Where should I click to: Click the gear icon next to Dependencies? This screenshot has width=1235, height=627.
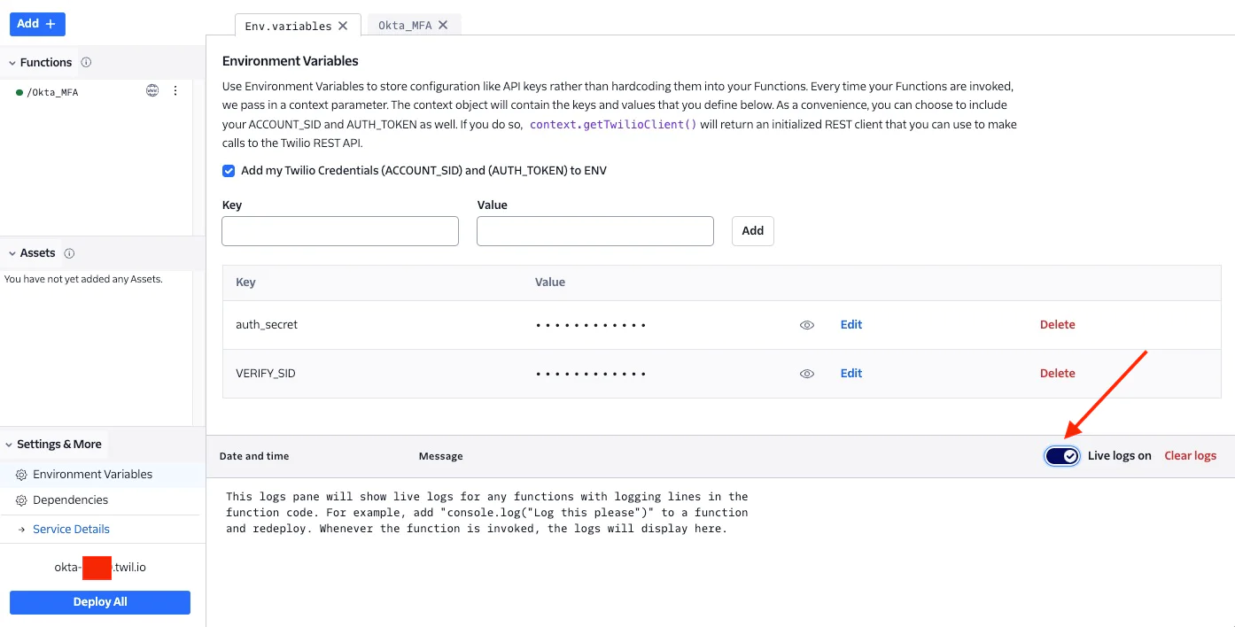tap(21, 500)
